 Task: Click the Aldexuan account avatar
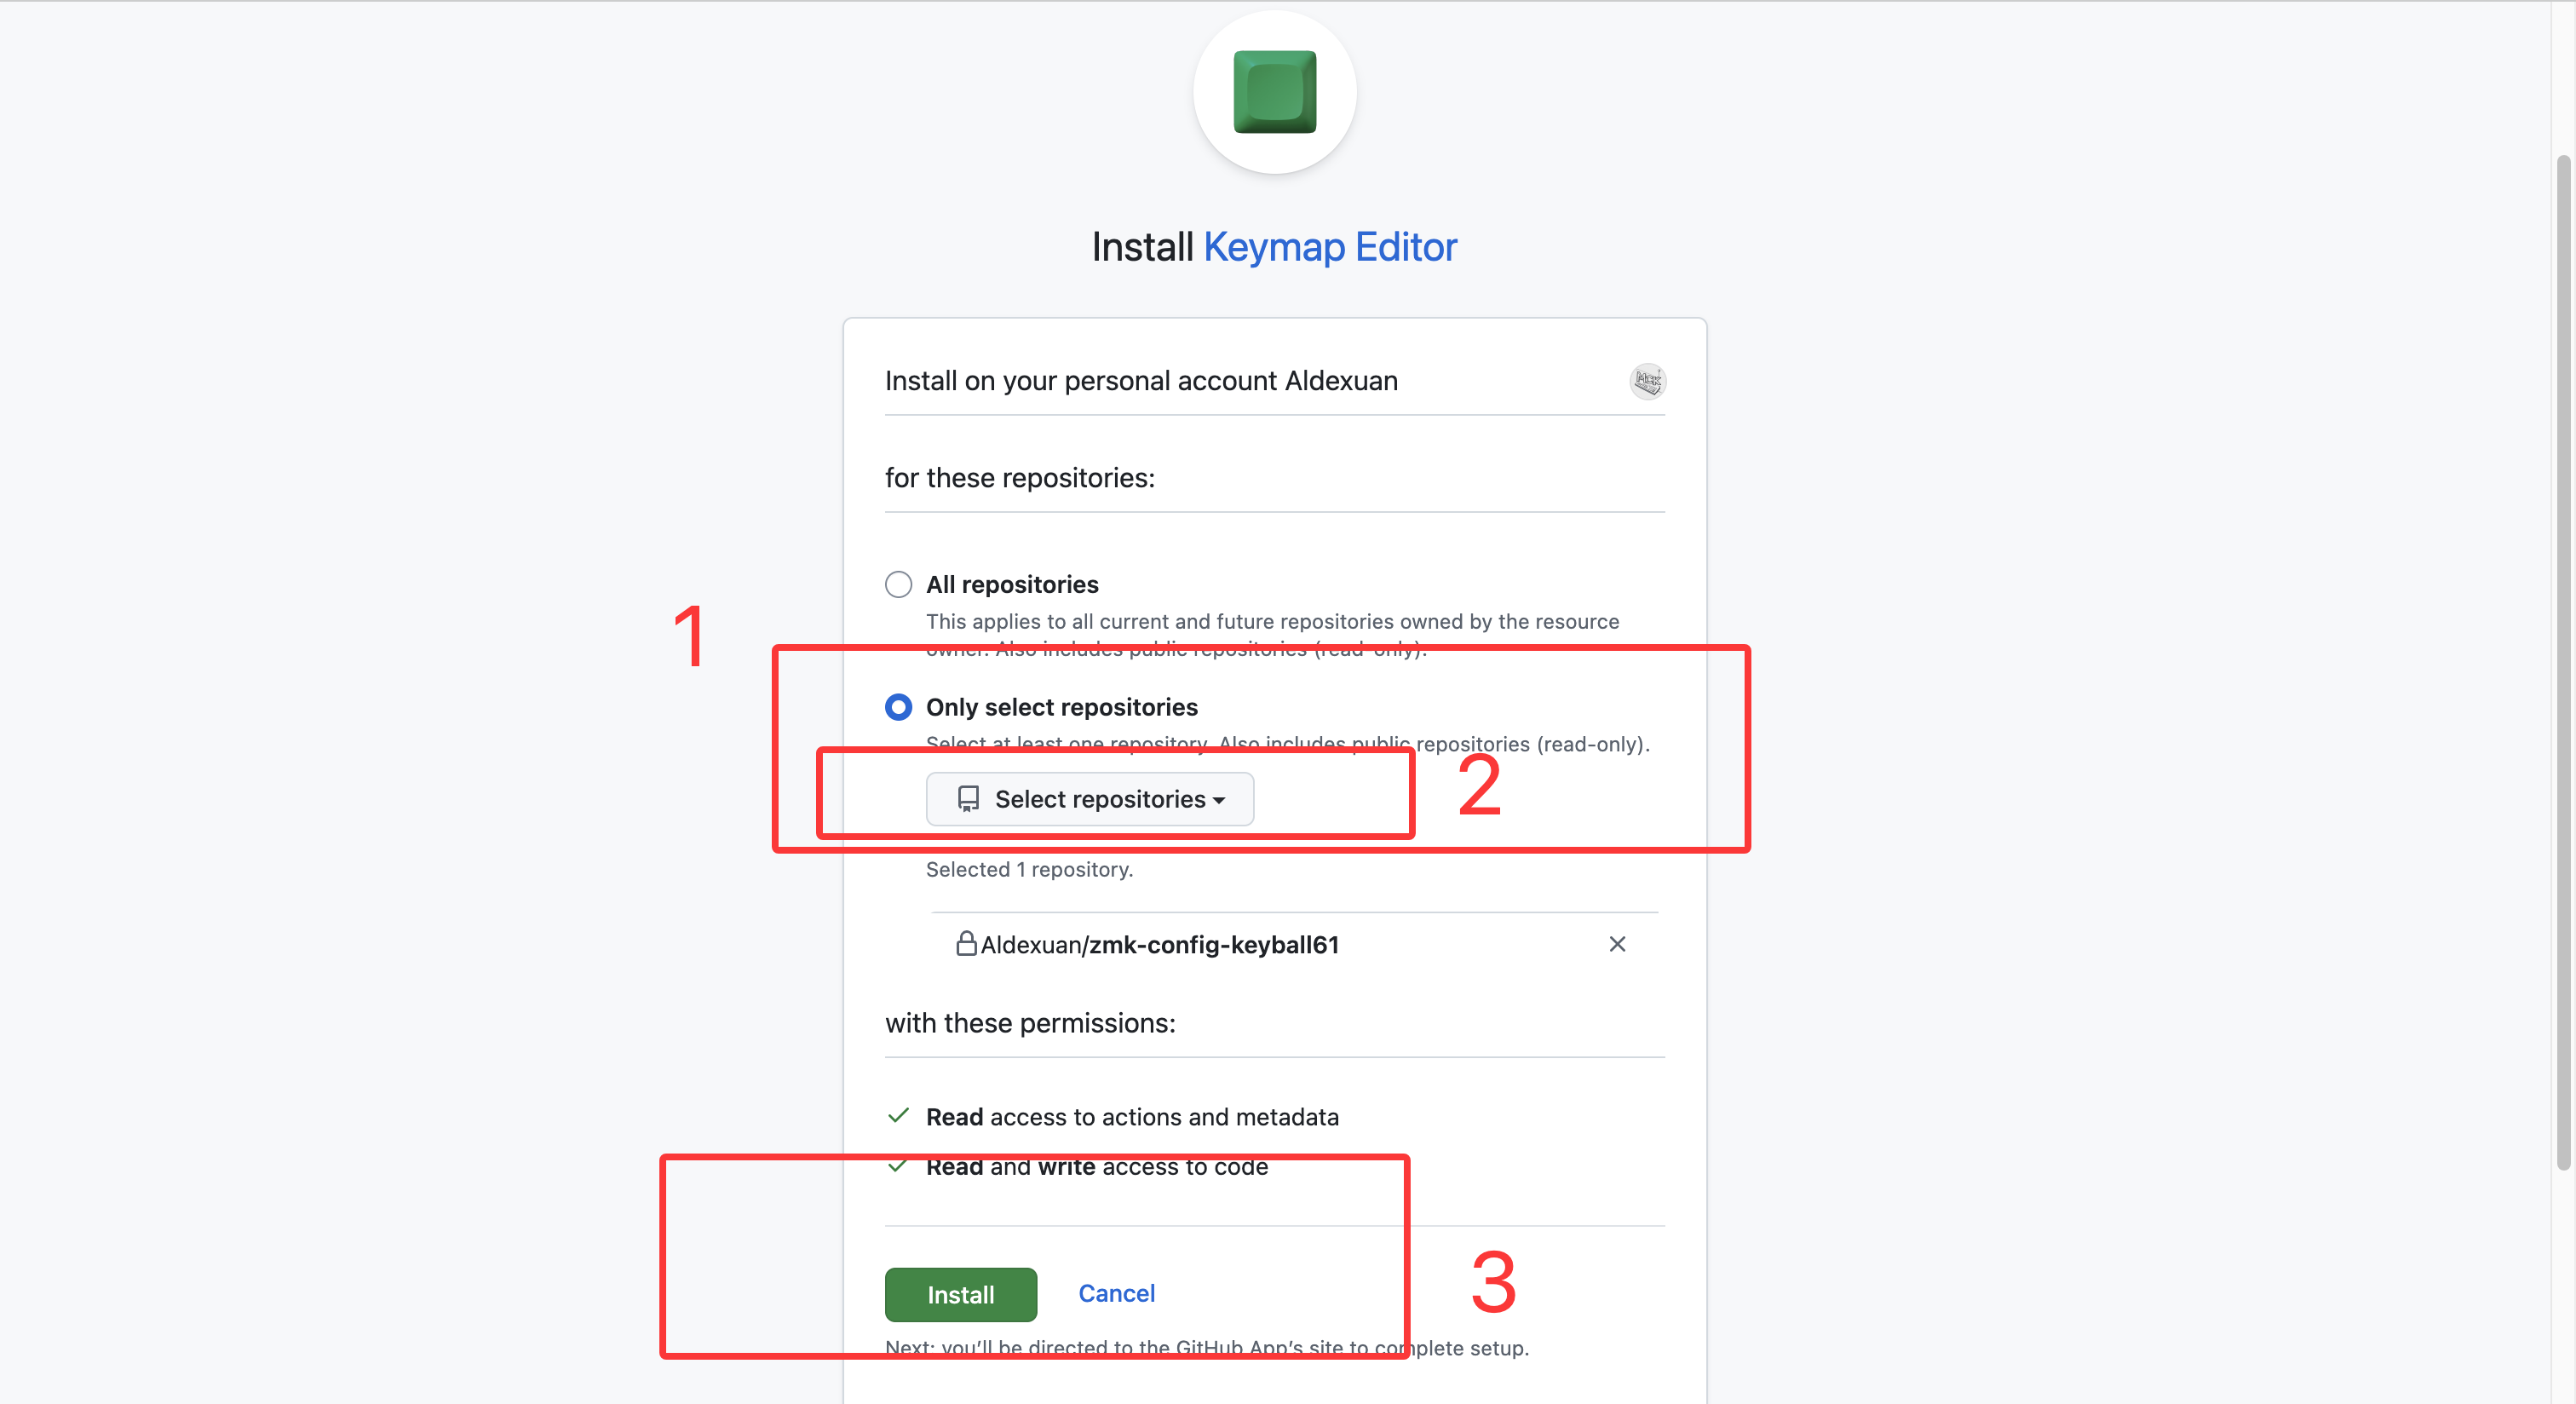tap(1647, 381)
